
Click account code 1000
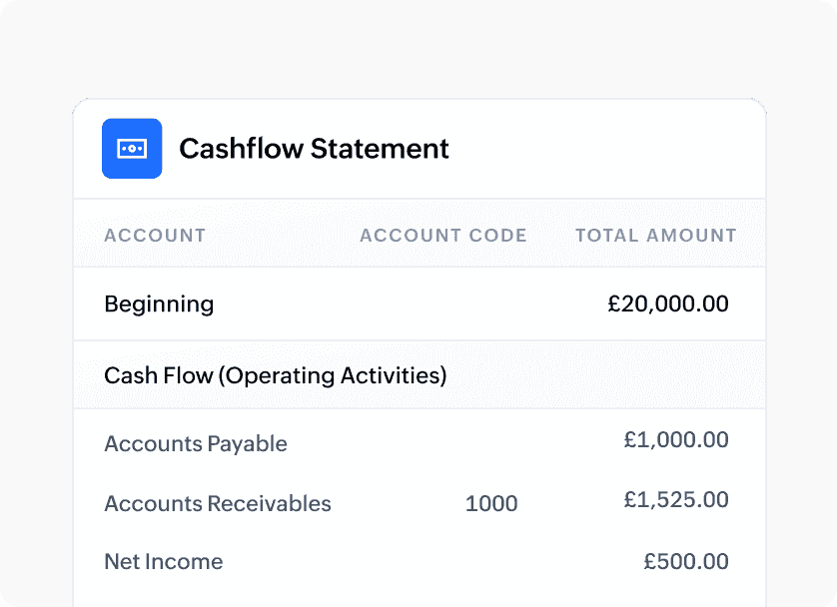491,504
